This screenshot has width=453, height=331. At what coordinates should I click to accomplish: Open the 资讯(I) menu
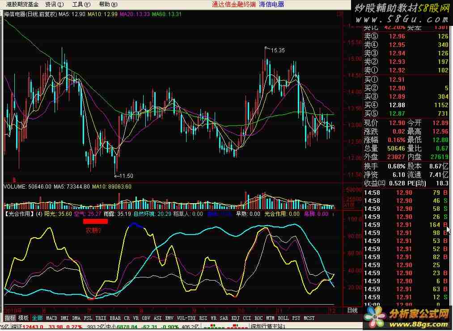[x=54, y=4]
